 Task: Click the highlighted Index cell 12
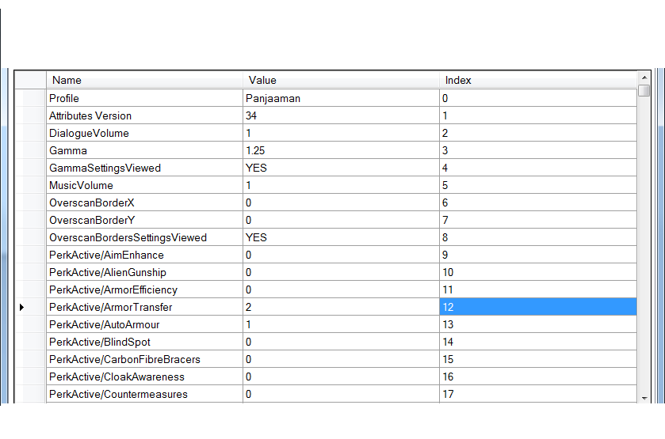[537, 307]
